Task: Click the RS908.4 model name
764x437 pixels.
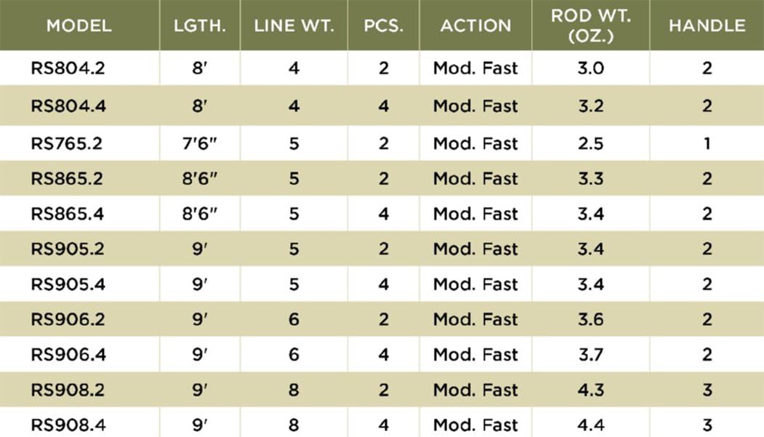Action: pos(68,425)
